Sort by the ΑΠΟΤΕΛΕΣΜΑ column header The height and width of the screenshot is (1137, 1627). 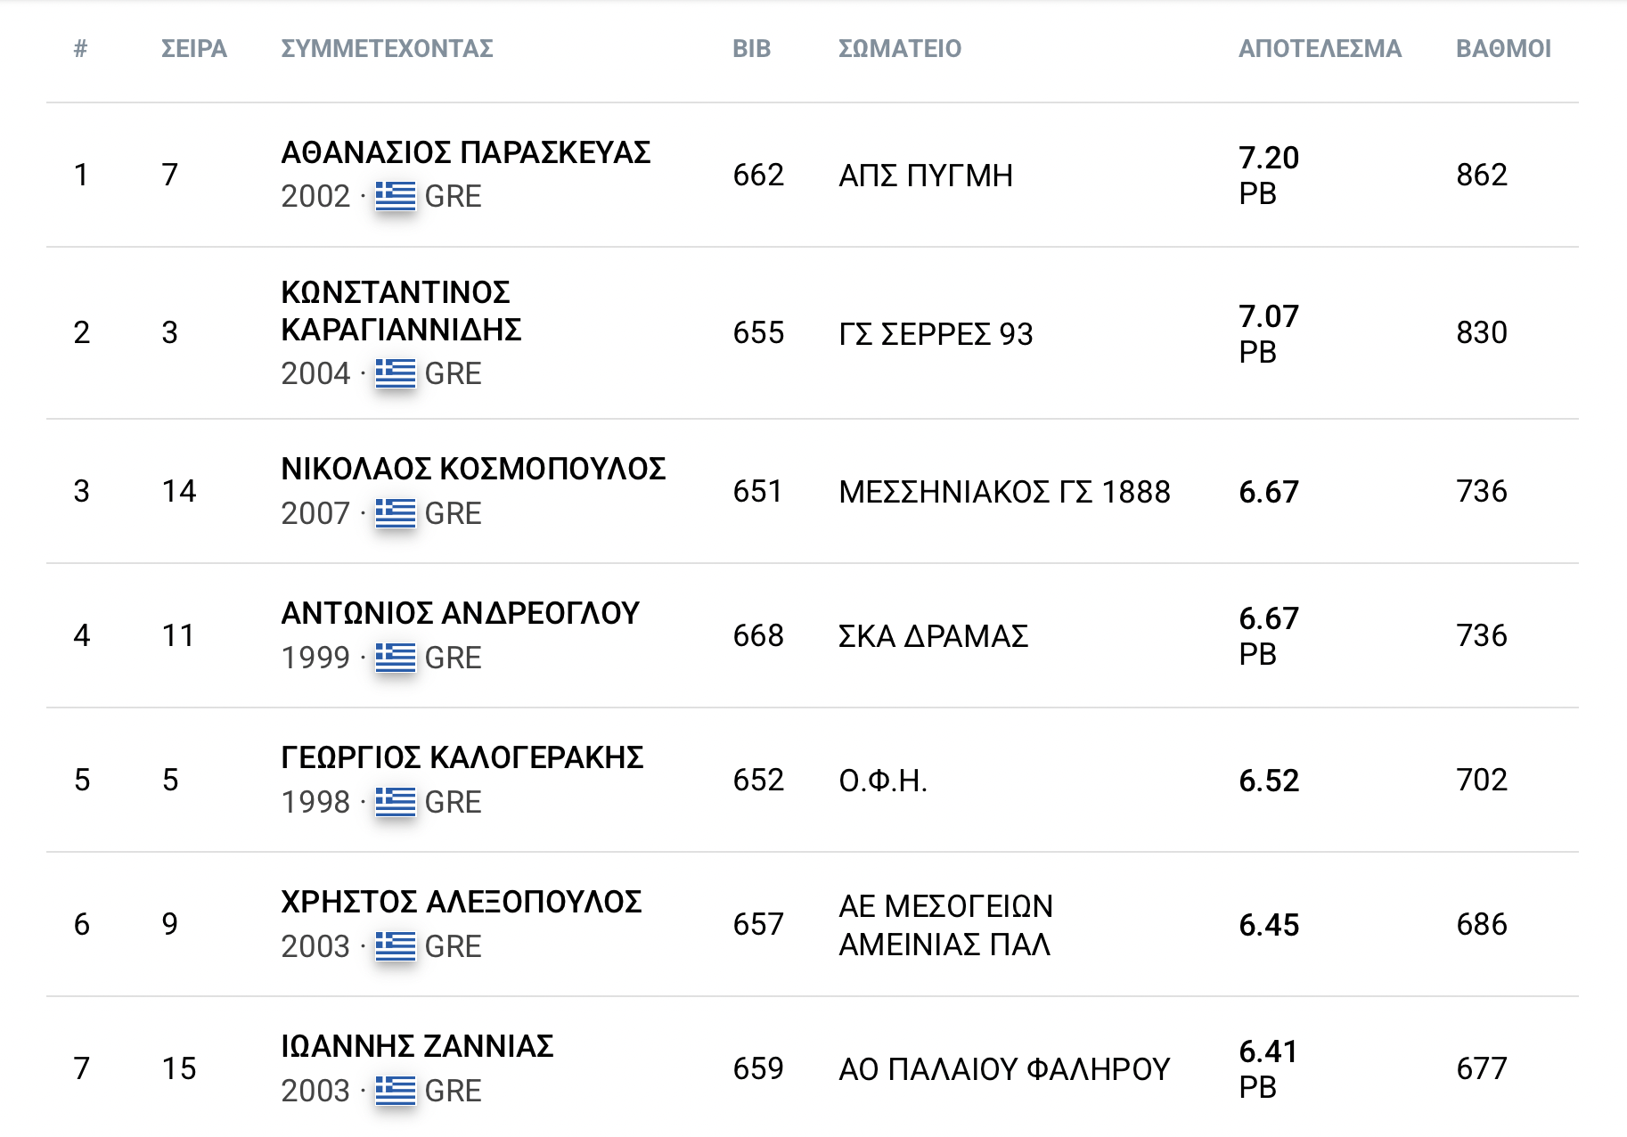(1320, 49)
